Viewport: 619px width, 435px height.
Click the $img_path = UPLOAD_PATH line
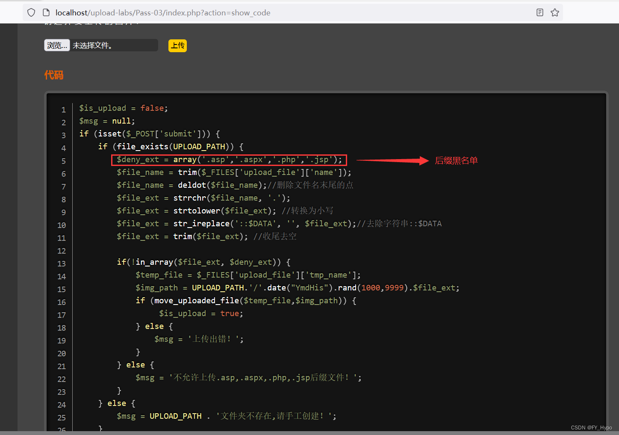tap(298, 288)
